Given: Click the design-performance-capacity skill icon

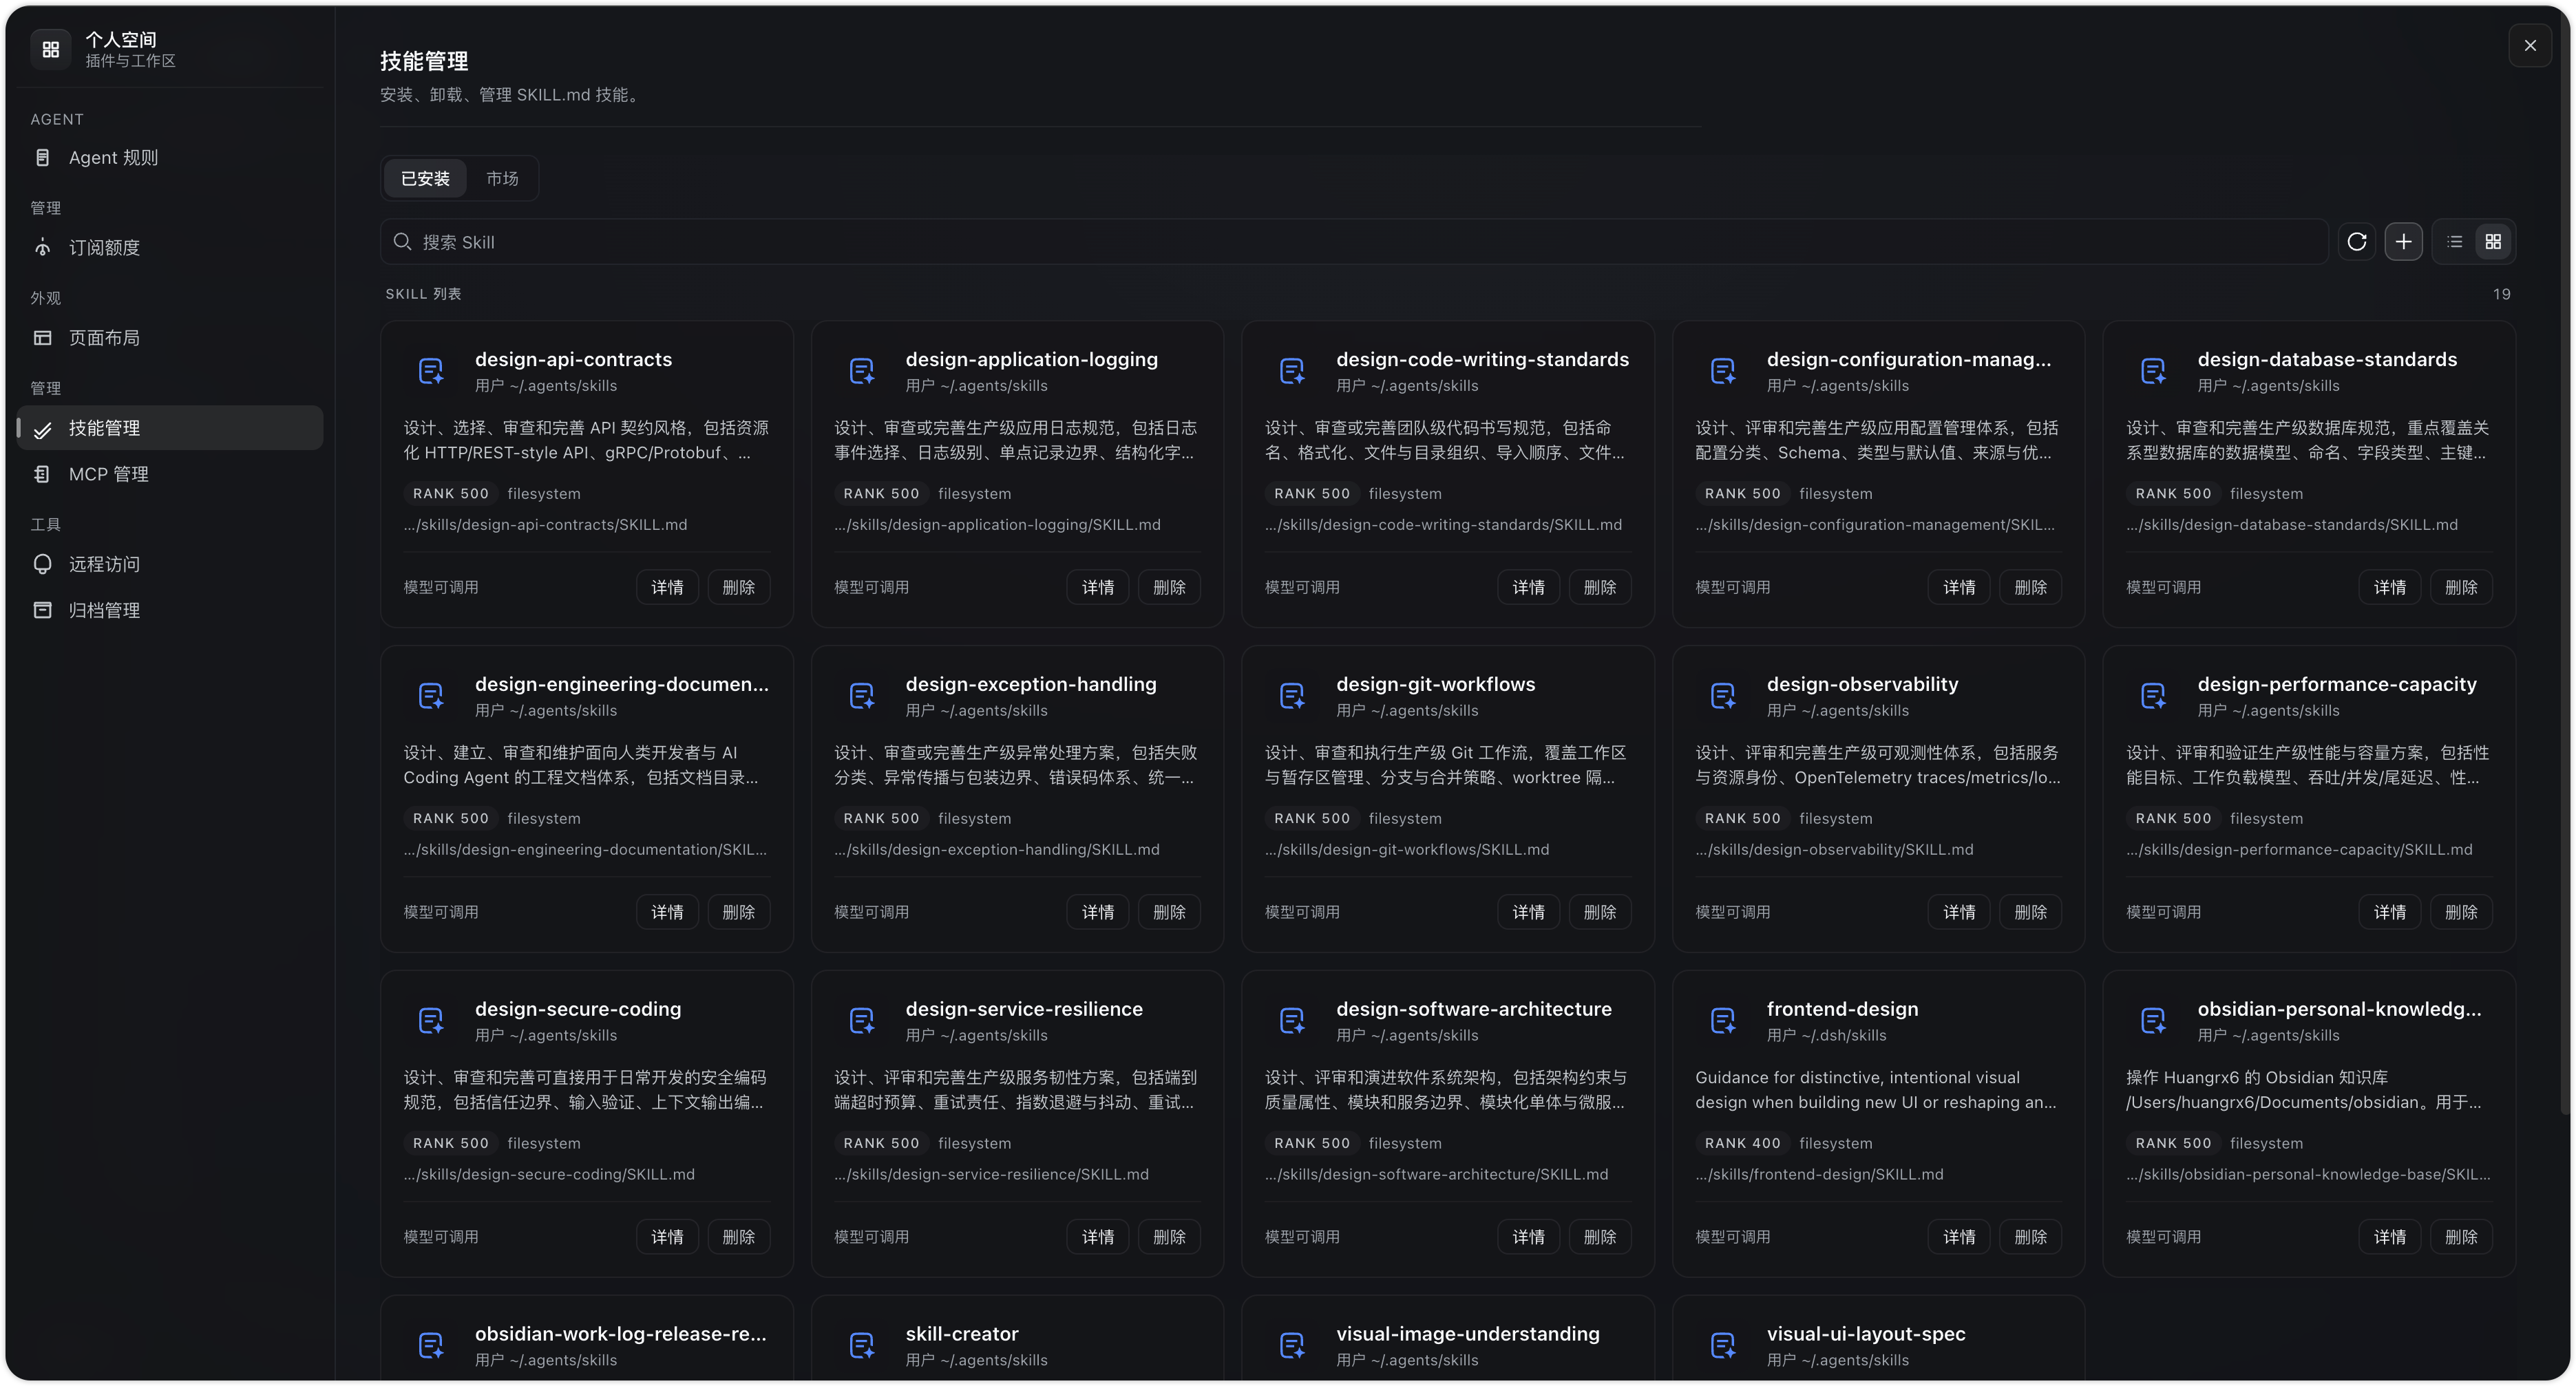Looking at the screenshot, I should [x=2153, y=696].
